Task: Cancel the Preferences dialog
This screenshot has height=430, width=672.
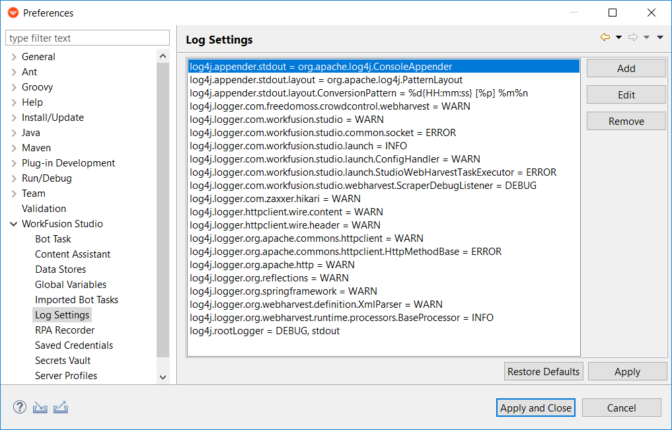Action: [x=621, y=408]
